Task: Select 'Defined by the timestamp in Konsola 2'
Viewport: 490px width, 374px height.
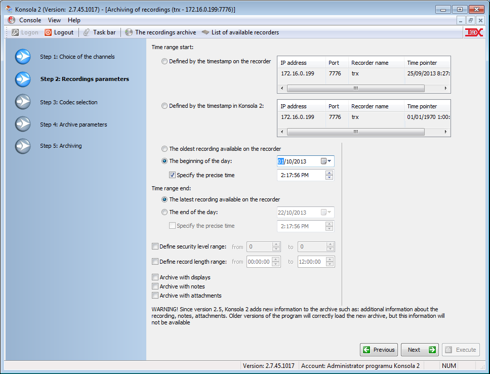Action: click(165, 106)
